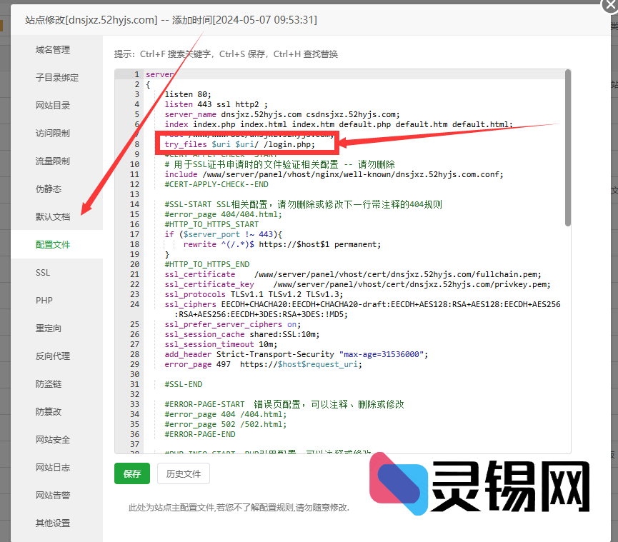Open 其他设置 in the sidebar
618x542 pixels.
coord(53,523)
